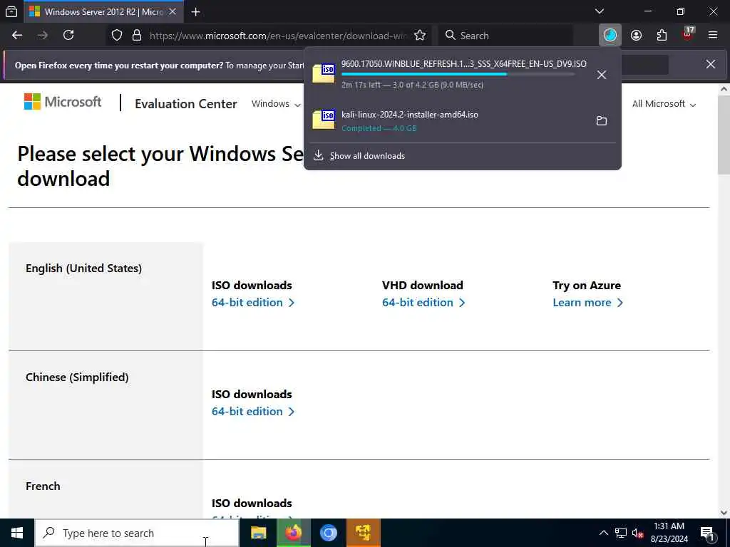The width and height of the screenshot is (730, 547).
Task: Show hidden system tray icons
Action: (603, 533)
